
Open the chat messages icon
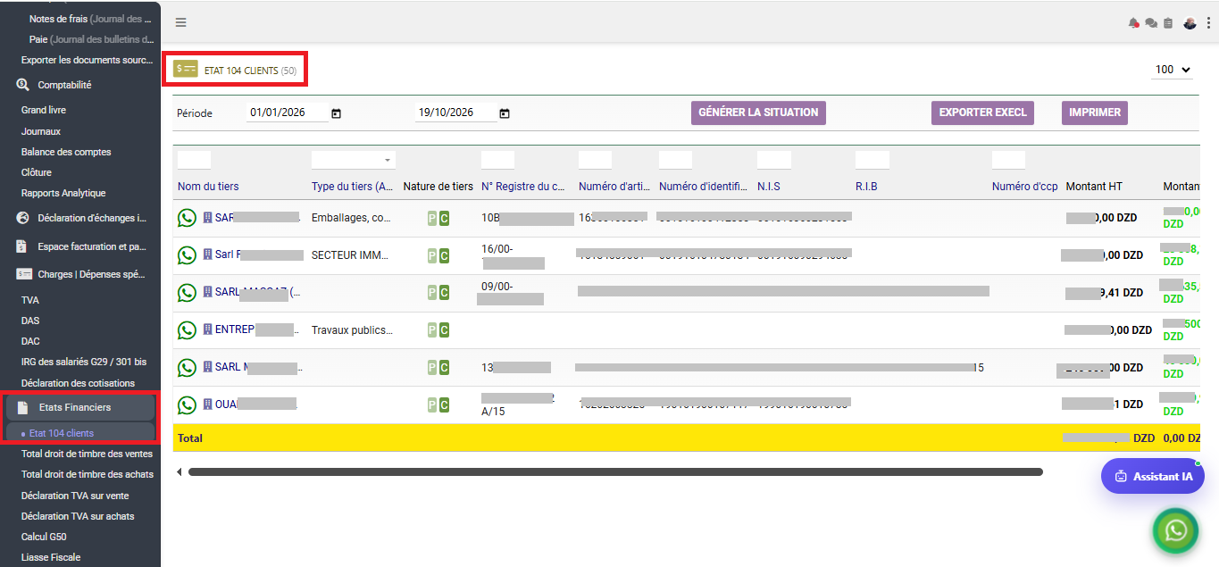pyautogui.click(x=1151, y=23)
